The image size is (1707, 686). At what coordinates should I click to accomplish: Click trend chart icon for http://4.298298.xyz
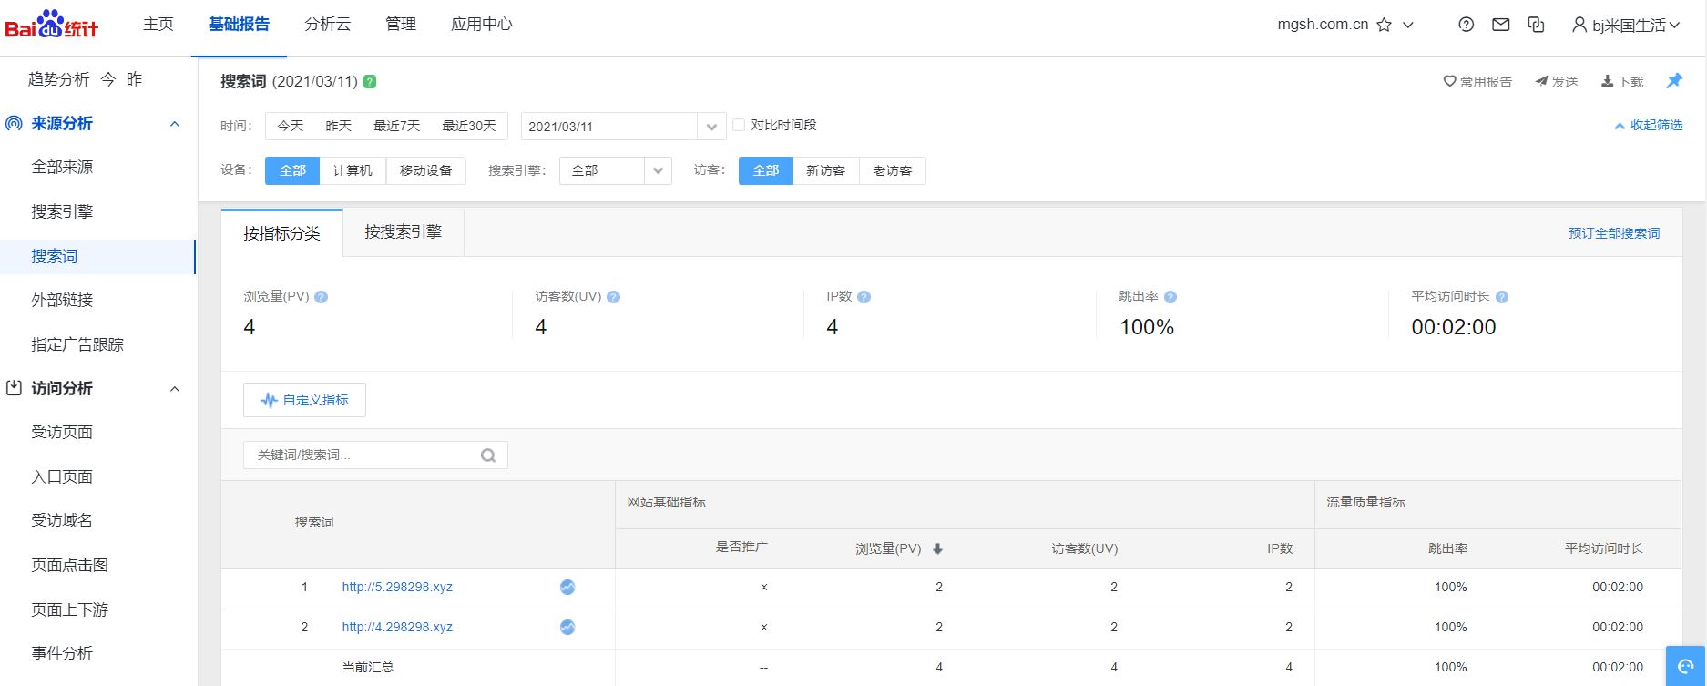[x=567, y=628]
